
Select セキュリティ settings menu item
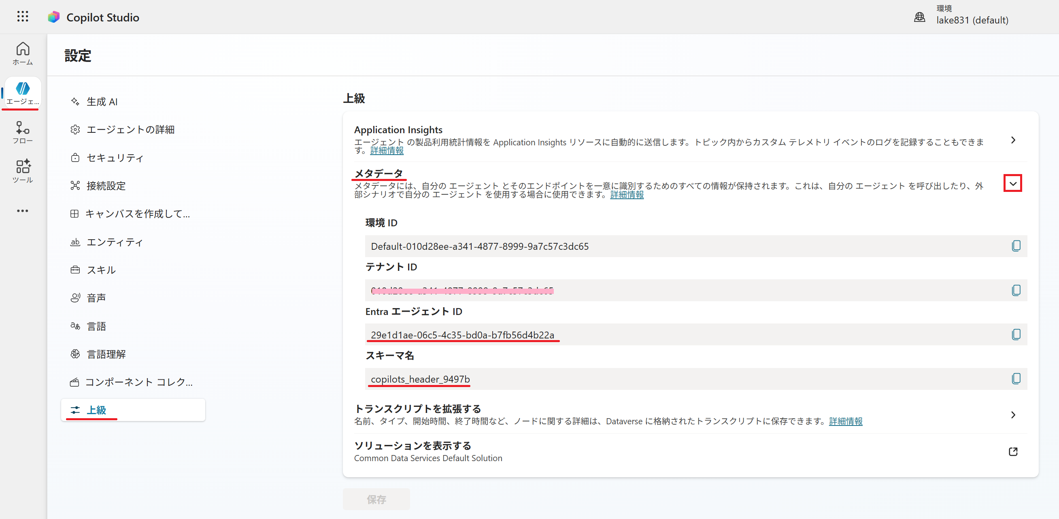tap(115, 158)
